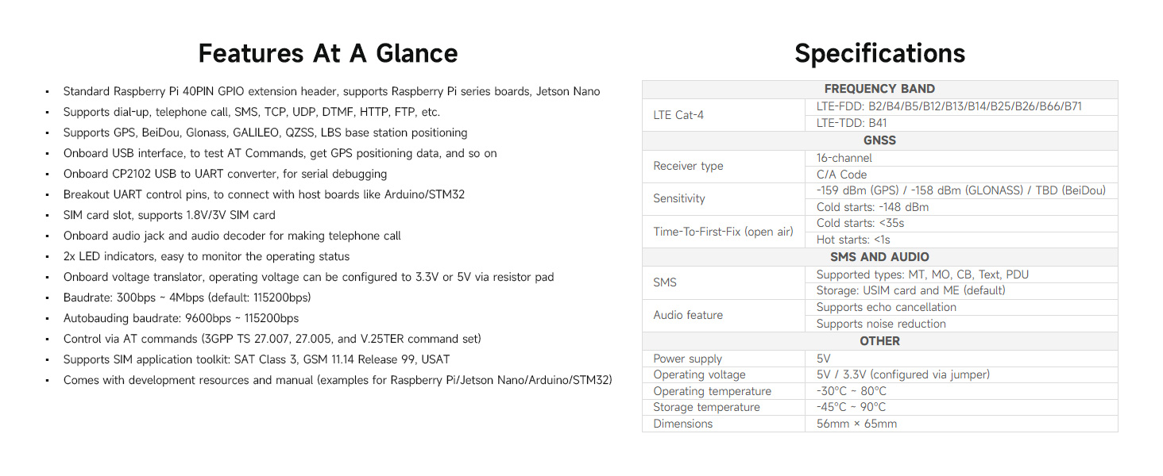This screenshot has height=476, width=1163.
Task: Click the Autobauding baudrate feature line
Action: click(x=181, y=318)
